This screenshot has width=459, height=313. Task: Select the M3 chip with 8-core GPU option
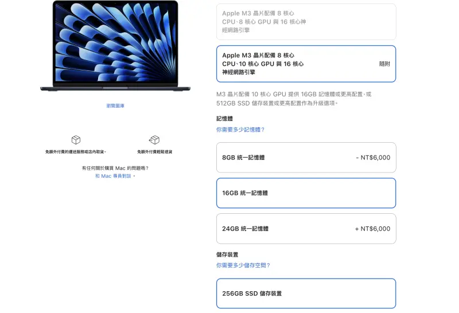click(x=306, y=22)
